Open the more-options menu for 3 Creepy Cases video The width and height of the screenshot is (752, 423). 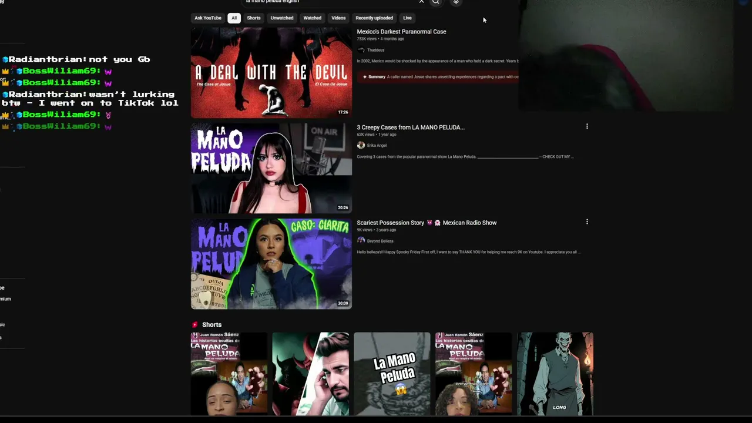click(587, 126)
